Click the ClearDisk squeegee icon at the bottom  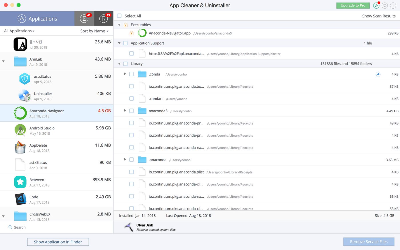[128, 227]
